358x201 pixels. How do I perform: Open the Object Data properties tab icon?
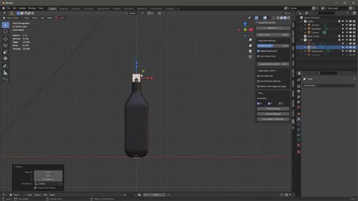coord(298,140)
